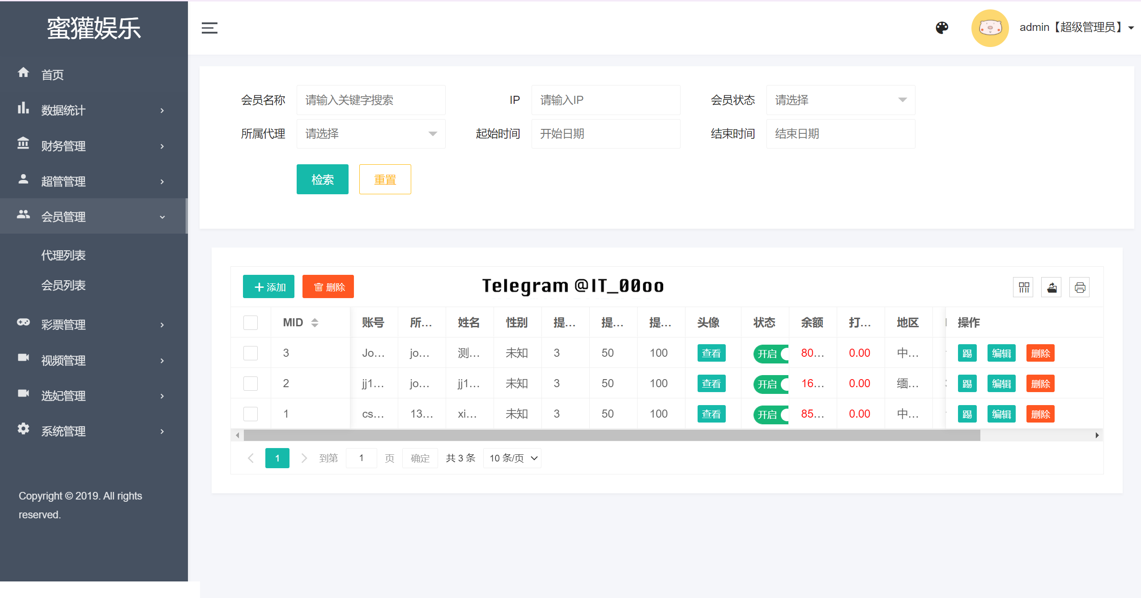Screen dimensions: 1141x598
Task: Click the 会员管理 people icon
Action: click(x=23, y=214)
